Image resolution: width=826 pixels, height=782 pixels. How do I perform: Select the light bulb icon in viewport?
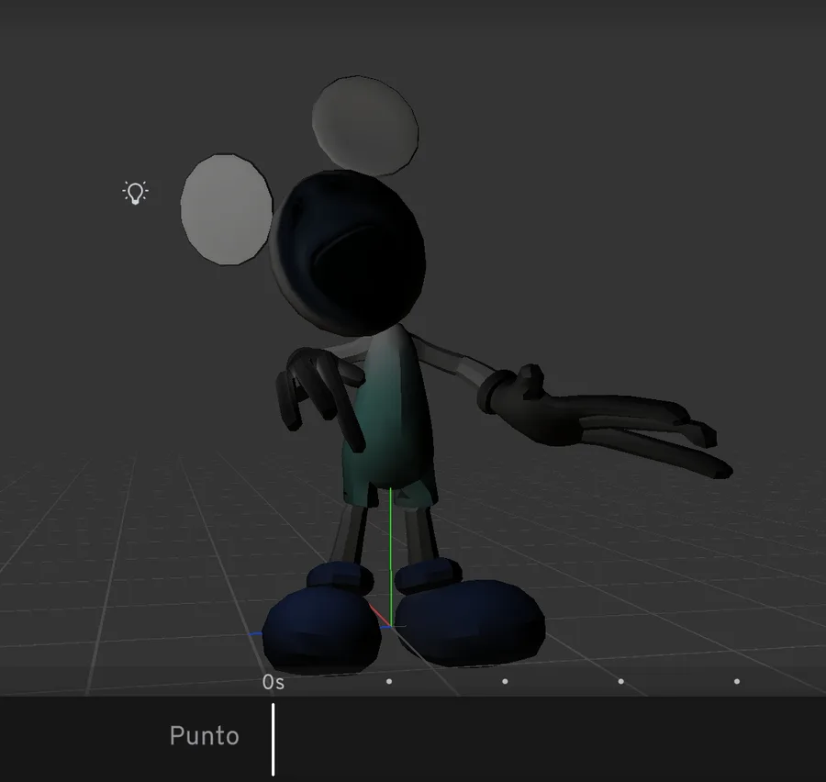coord(136,193)
